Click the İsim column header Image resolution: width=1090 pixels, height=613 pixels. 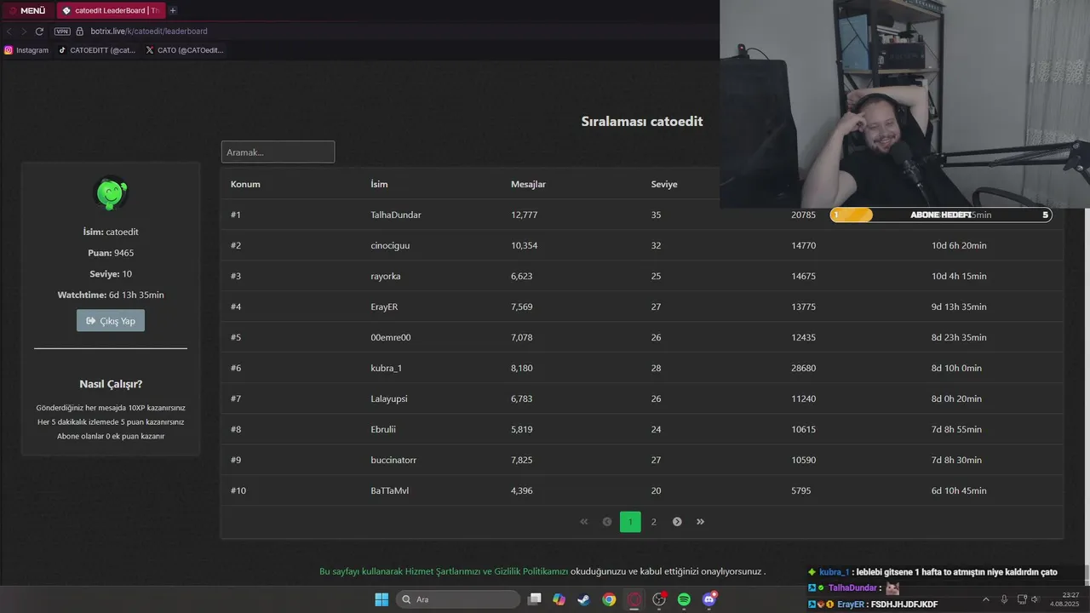point(379,184)
